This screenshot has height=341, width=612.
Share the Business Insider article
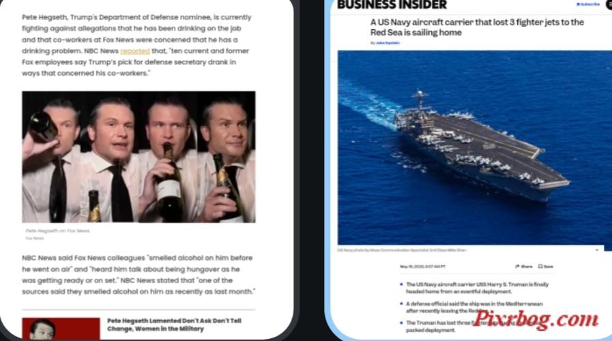coord(524,267)
